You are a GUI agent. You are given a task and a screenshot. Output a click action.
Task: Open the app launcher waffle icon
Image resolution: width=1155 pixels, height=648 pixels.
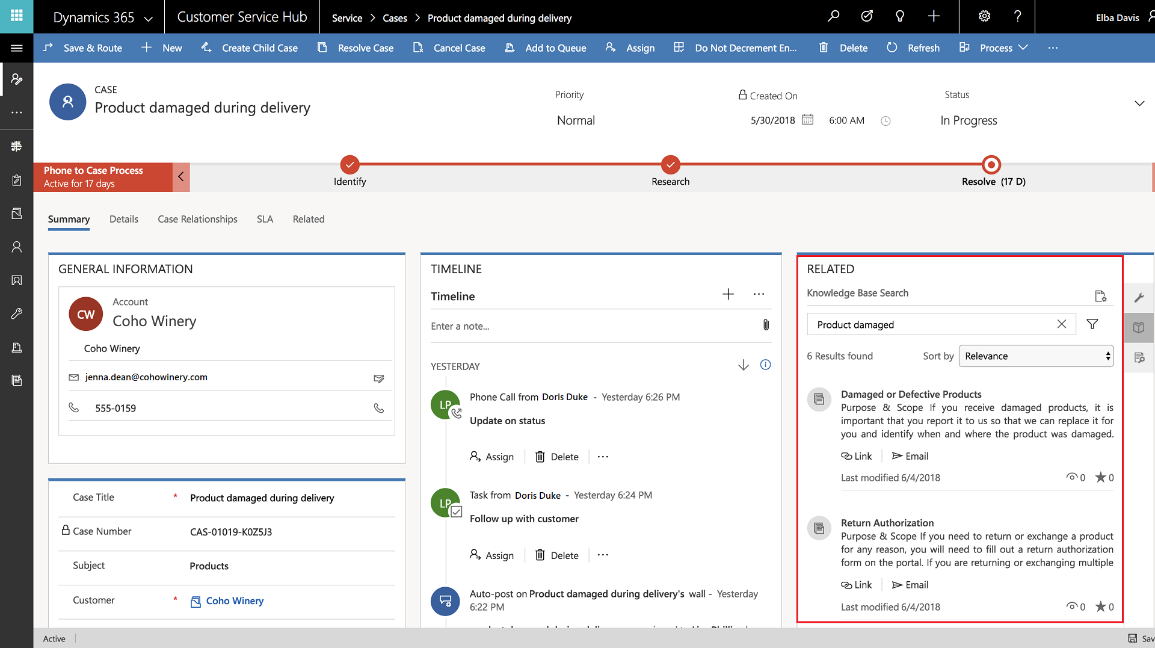click(x=16, y=16)
